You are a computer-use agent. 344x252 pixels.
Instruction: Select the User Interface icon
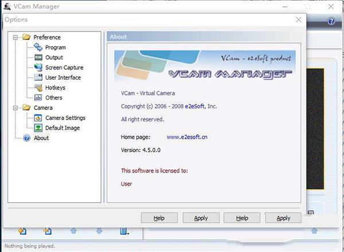[x=38, y=77]
